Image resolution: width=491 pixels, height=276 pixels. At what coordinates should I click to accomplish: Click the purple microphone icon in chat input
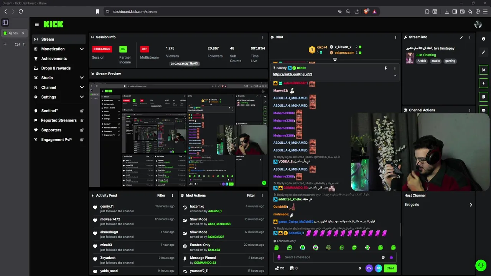(279, 257)
